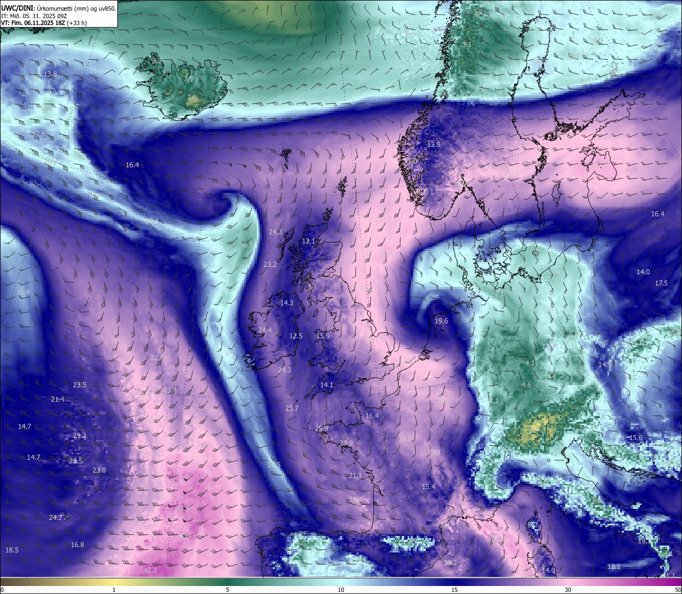Click the 50 label at colour bar end
Image resolution: width=682 pixels, height=594 pixels.
pos(678,590)
